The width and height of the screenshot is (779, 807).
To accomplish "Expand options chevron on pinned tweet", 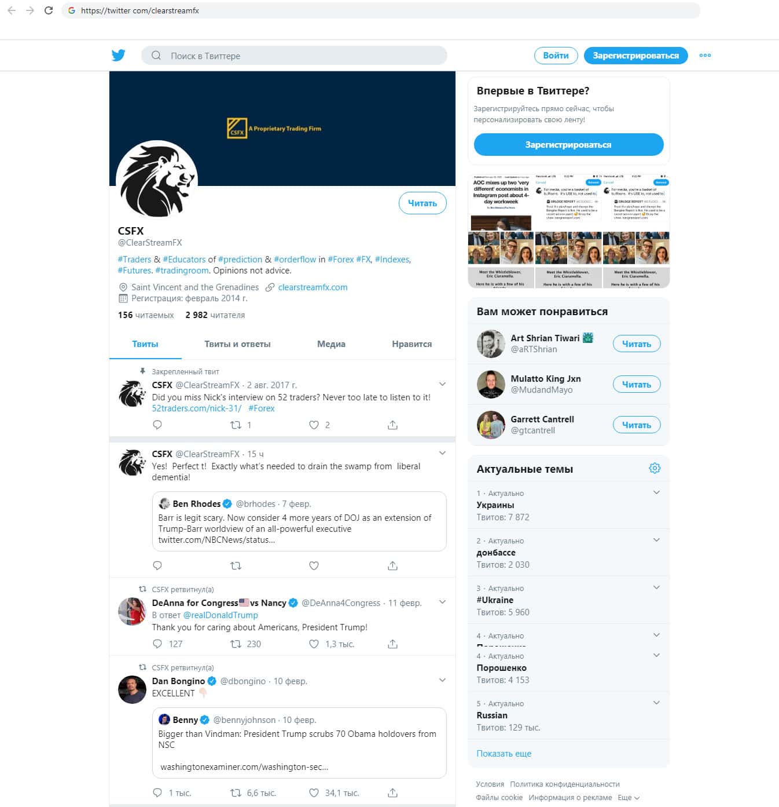I will (x=442, y=384).
